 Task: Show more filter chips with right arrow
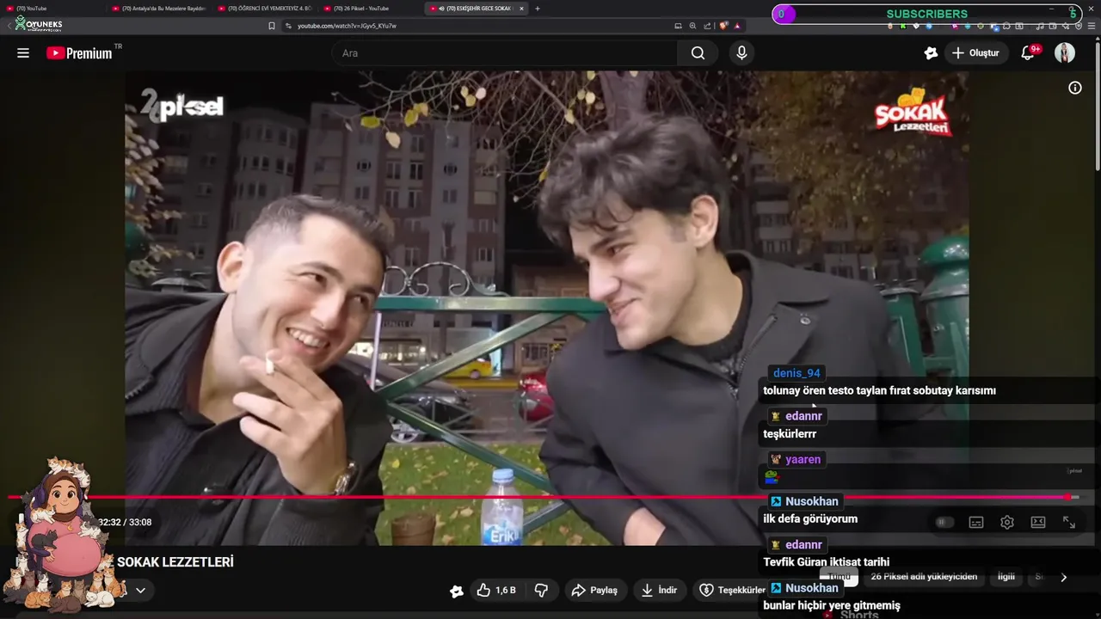(x=1063, y=577)
